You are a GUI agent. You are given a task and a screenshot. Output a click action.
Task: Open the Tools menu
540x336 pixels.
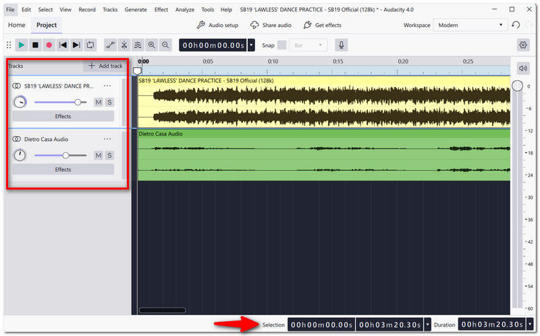click(x=208, y=9)
